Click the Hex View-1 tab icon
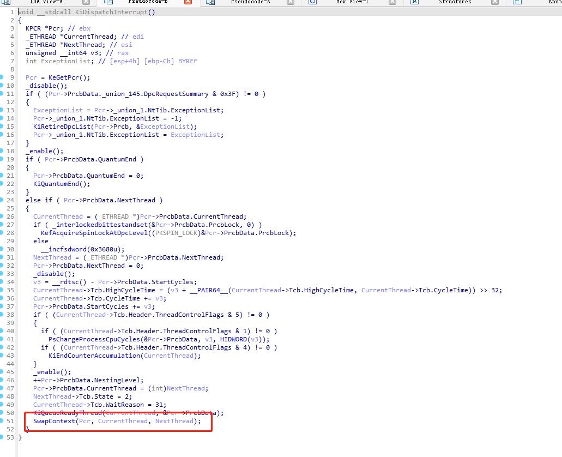This screenshot has width=562, height=457. click(312, 2)
